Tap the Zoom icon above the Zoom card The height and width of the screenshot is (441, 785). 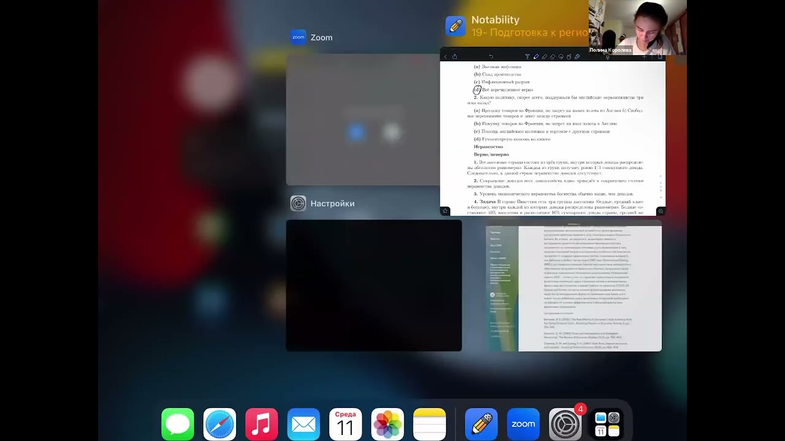[x=298, y=37]
